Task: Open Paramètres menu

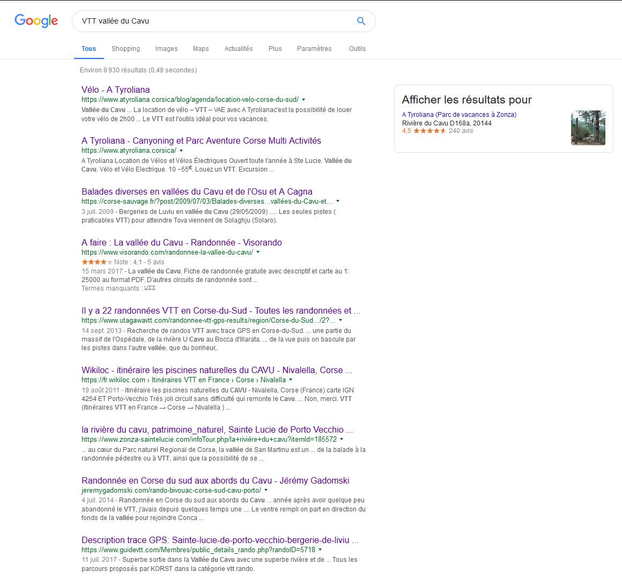Action: [x=314, y=48]
